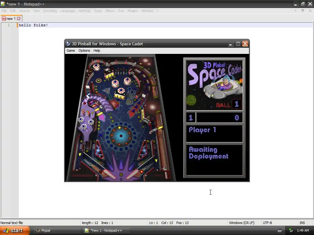Close the 'new 1' tab with red X

tap(19, 19)
